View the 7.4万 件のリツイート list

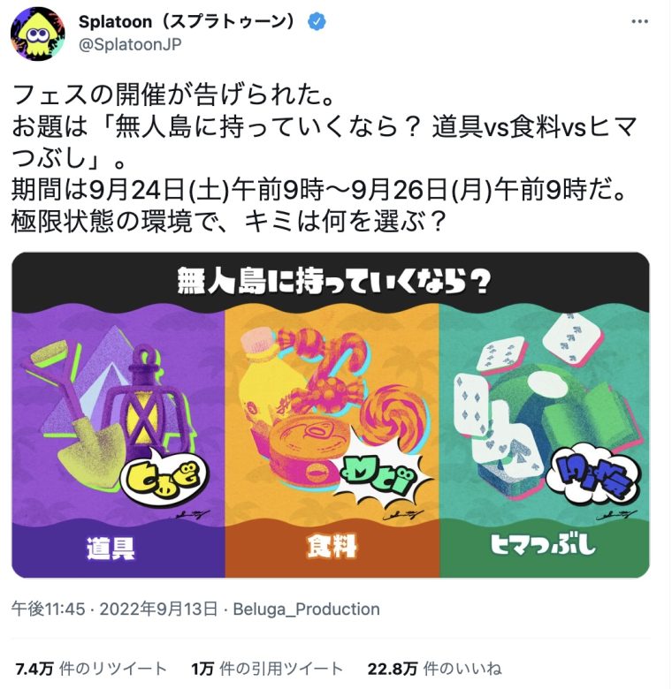click(90, 669)
